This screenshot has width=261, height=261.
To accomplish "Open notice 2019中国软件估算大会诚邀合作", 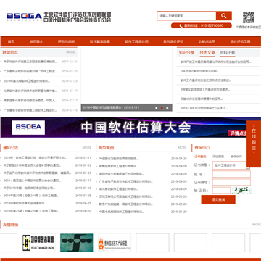I will click(x=25, y=203).
